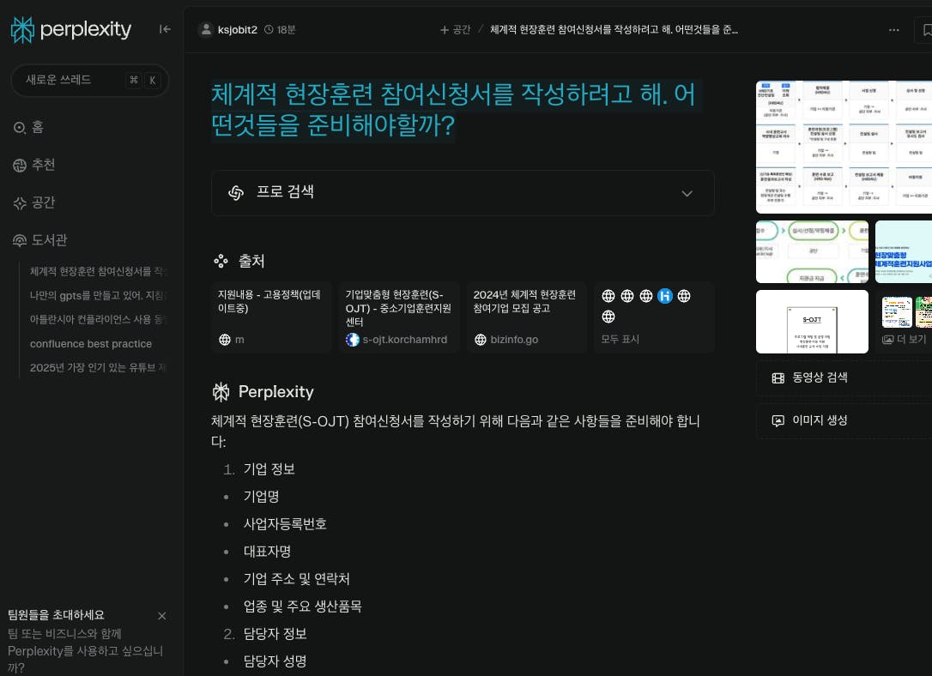The width and height of the screenshot is (932, 676).
Task: Click the blue H source favicon
Action: pyautogui.click(x=665, y=296)
